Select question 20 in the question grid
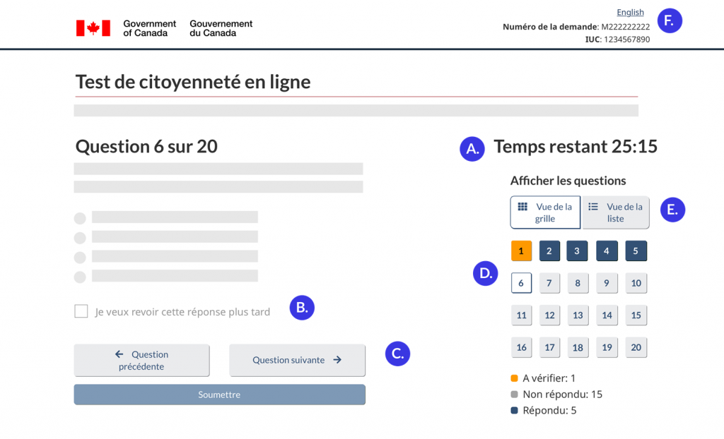 [x=636, y=347]
